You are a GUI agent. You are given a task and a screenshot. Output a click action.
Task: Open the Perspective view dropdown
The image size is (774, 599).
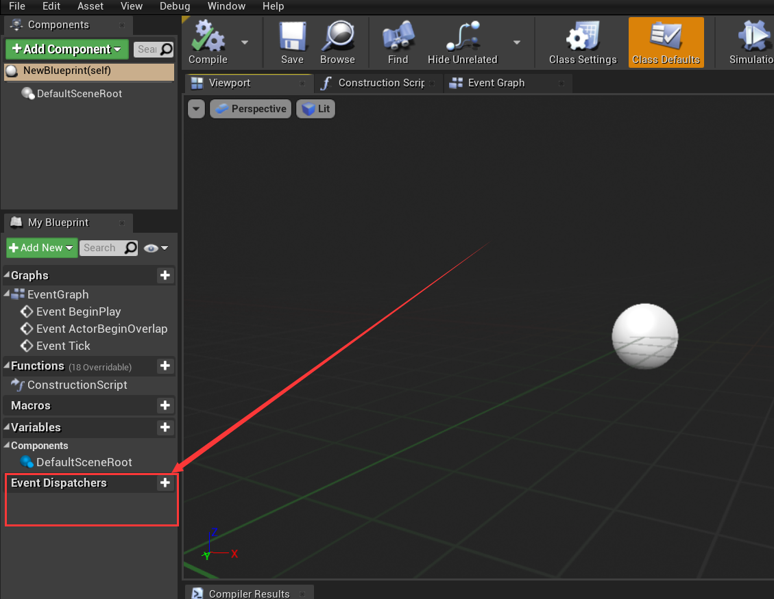(250, 108)
